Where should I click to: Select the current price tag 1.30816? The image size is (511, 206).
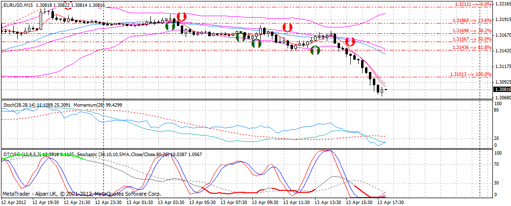coord(501,90)
